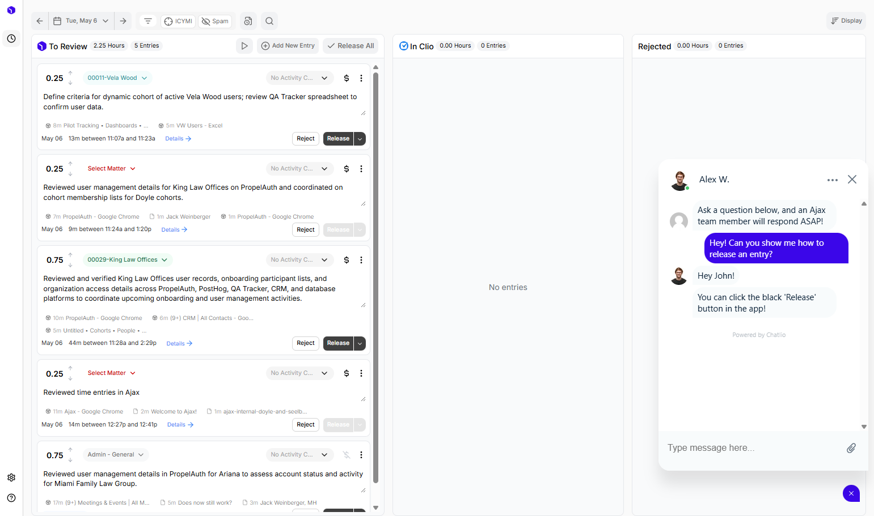Toggle billable icon on King Law Offices entry
This screenshot has height=516, width=874.
[x=347, y=260]
